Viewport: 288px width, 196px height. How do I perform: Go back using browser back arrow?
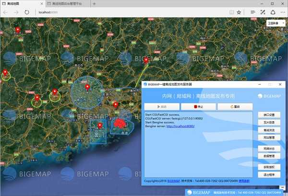pos(6,12)
